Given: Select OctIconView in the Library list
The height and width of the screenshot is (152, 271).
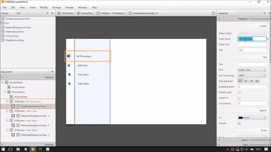Looking at the screenshot, I should point(12,36).
